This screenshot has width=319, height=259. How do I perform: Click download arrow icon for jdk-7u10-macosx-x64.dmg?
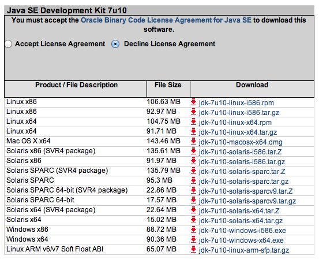pyautogui.click(x=193, y=141)
